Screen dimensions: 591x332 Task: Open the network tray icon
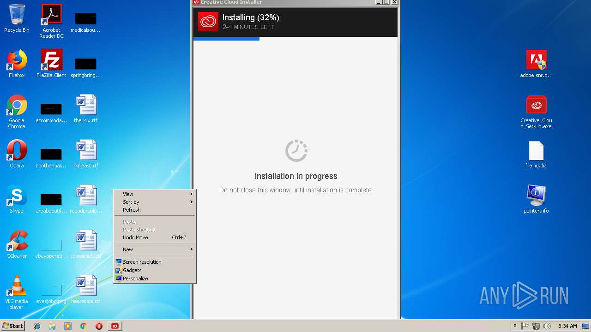536,326
